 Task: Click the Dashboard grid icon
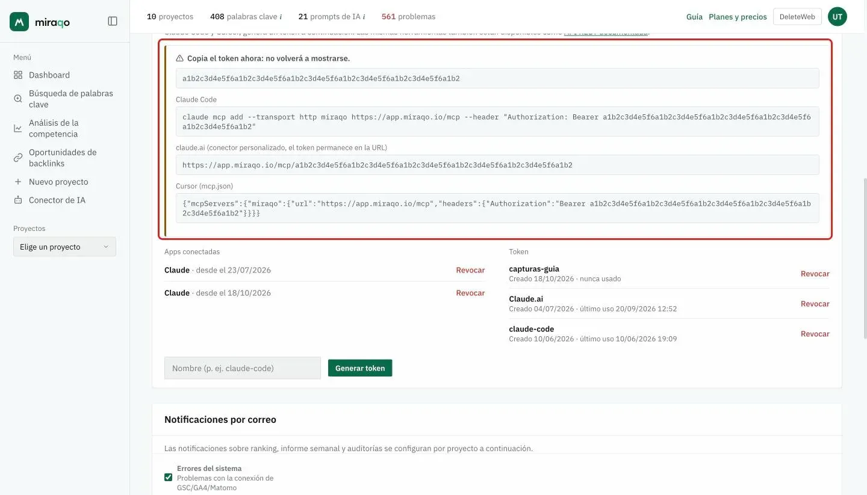(x=18, y=75)
